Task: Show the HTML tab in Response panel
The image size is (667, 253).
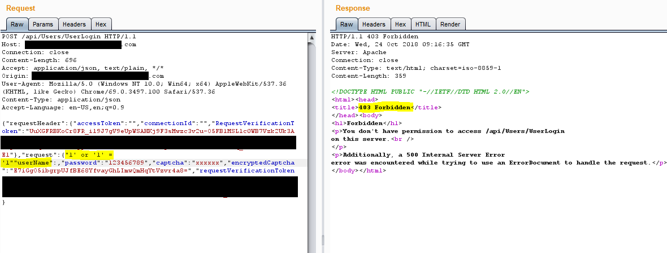Action: [422, 24]
